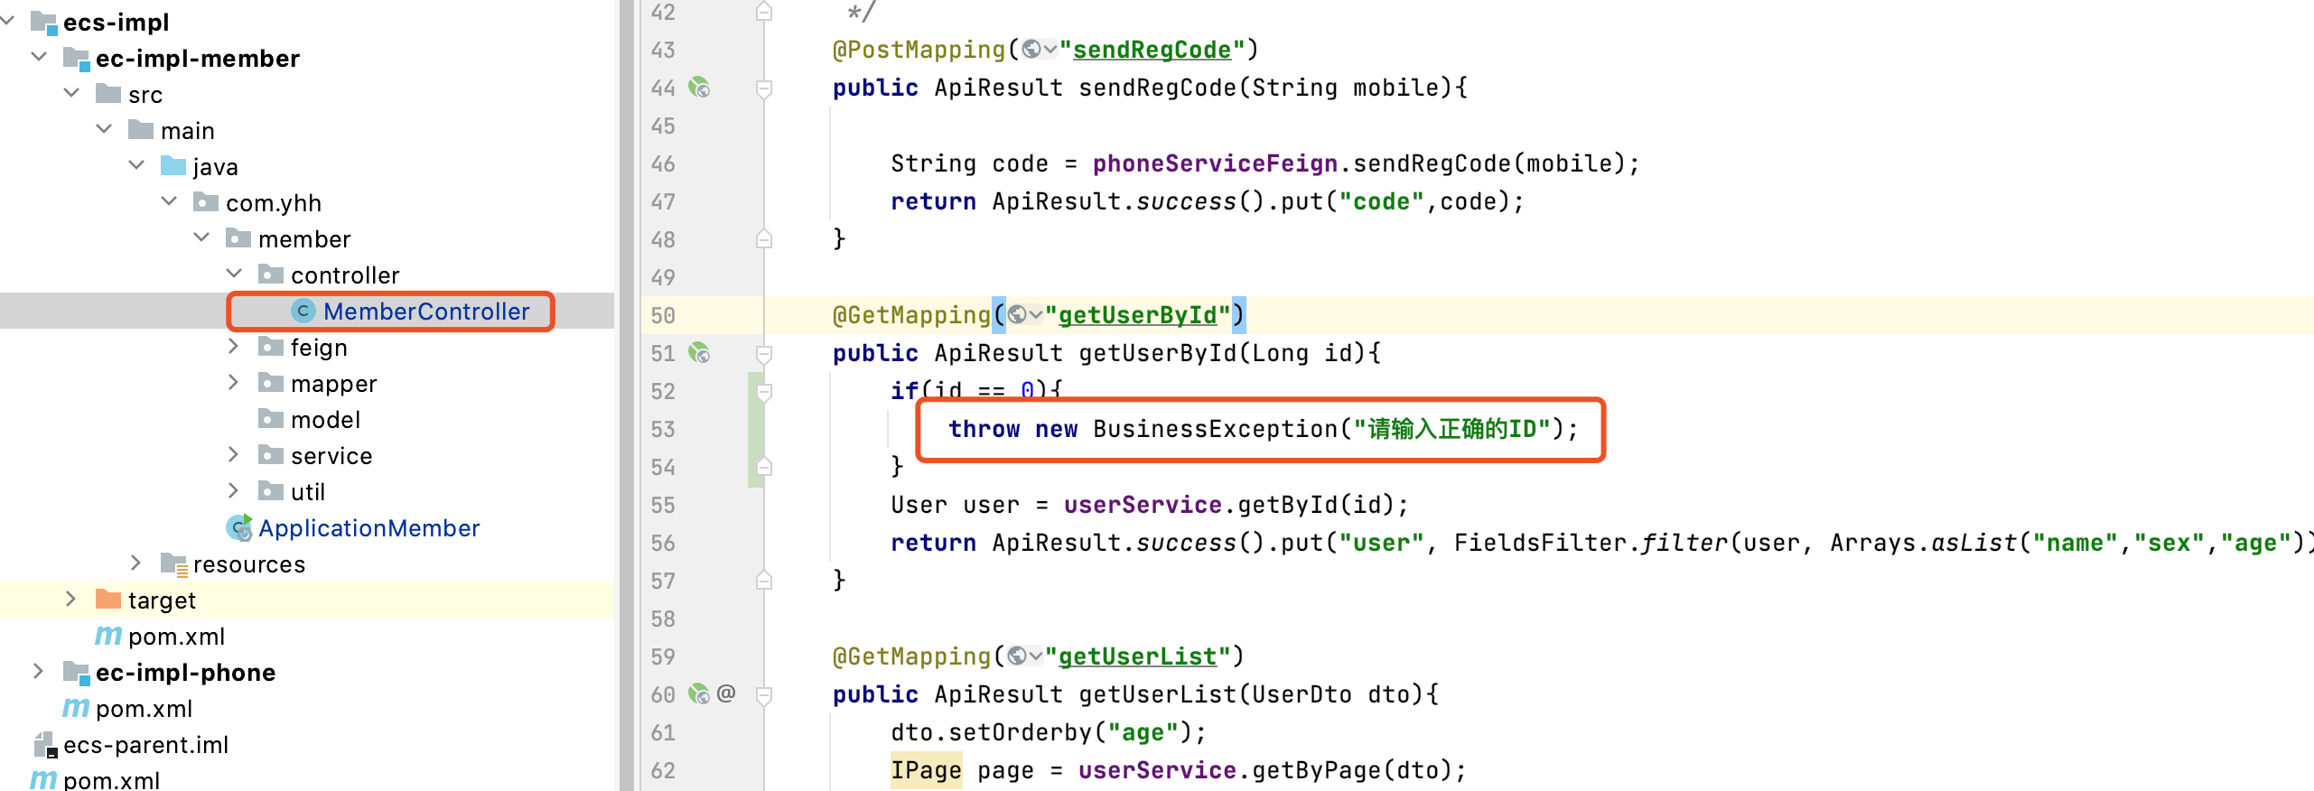Collapse the ec-impl-member module
The image size is (2314, 791).
tap(39, 56)
